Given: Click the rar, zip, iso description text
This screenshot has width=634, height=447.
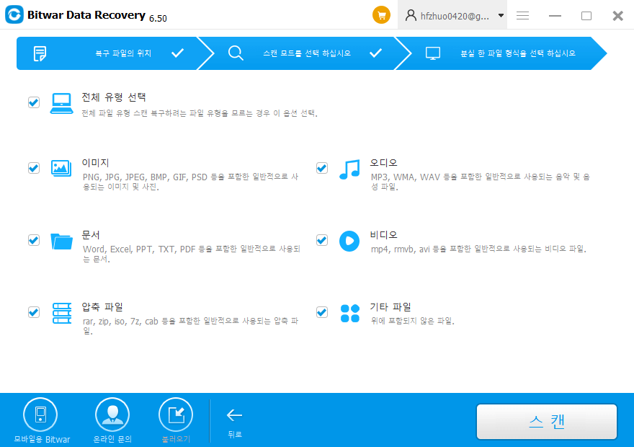Looking at the screenshot, I should [x=190, y=326].
